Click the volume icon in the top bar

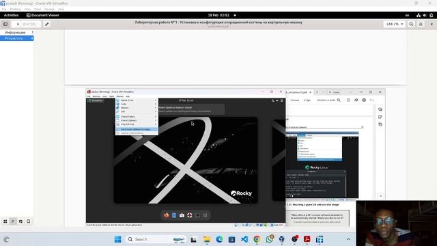(425, 15)
